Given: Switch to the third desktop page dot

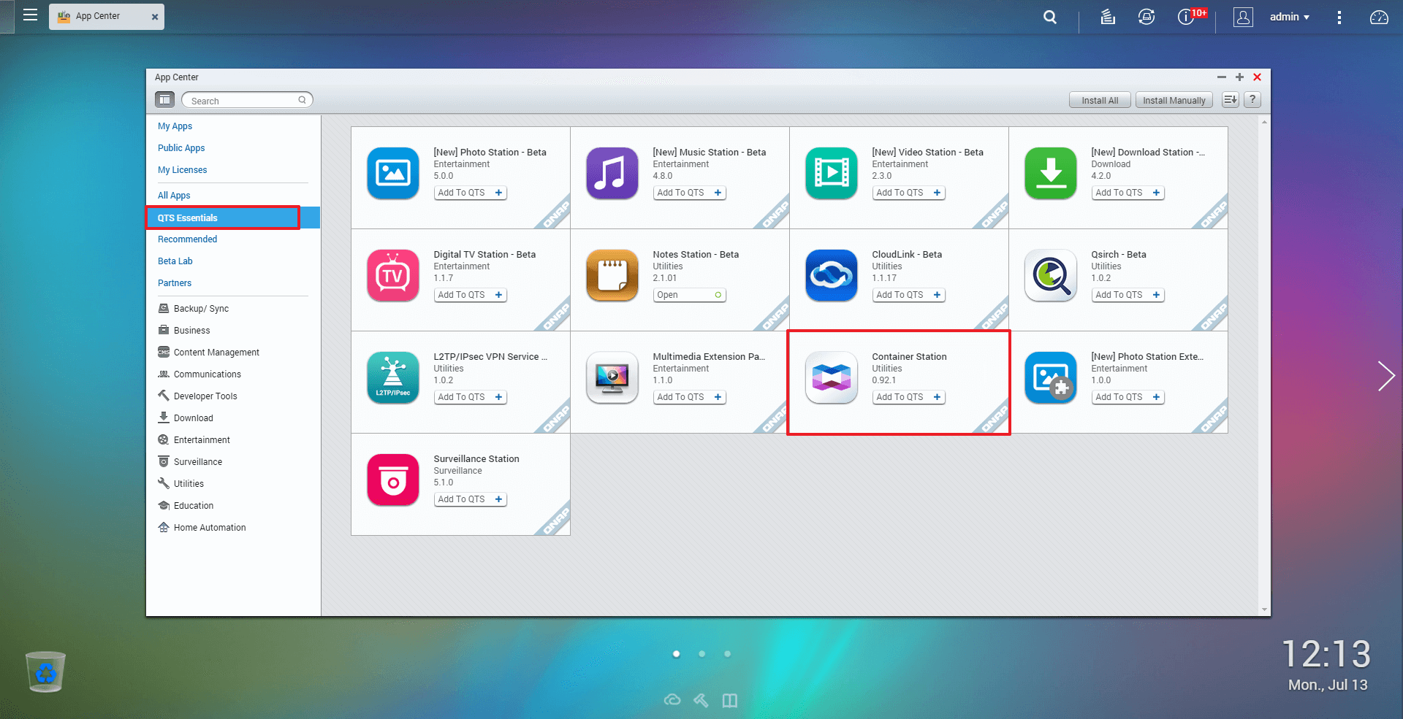Looking at the screenshot, I should [727, 654].
